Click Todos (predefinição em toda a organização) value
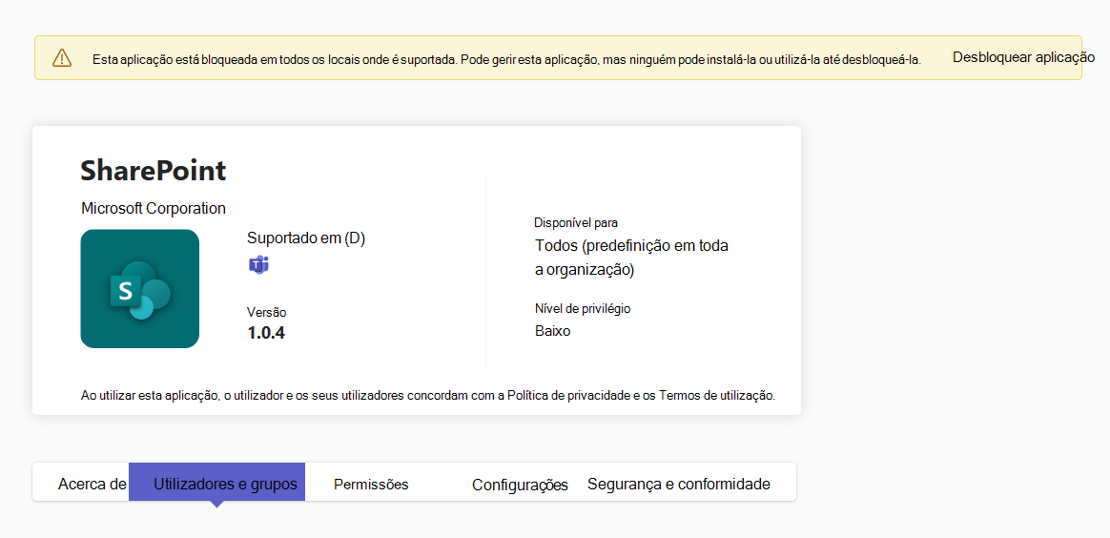The image size is (1110, 538). [x=632, y=258]
